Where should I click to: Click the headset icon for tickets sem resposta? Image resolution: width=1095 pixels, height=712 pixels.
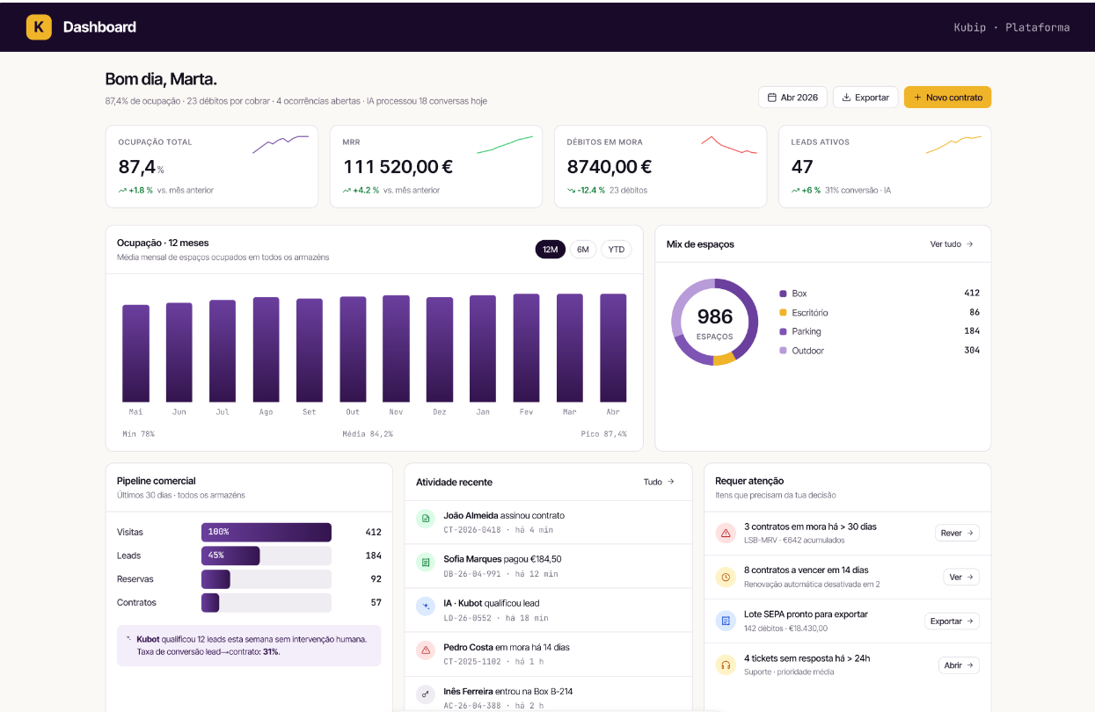726,665
